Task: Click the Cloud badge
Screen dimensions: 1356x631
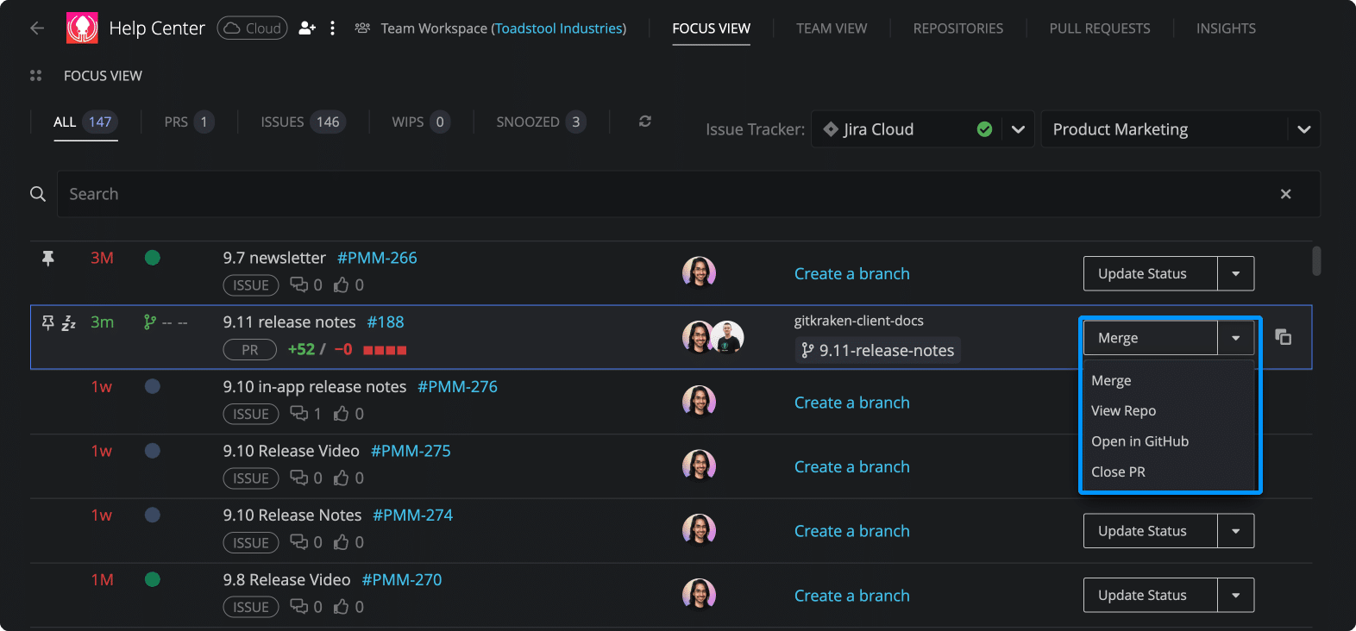Action: coord(252,28)
